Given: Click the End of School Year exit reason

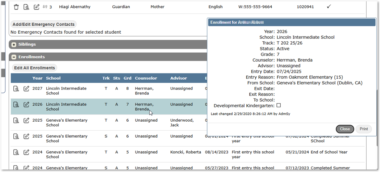Looking at the screenshot, I should (329, 152).
